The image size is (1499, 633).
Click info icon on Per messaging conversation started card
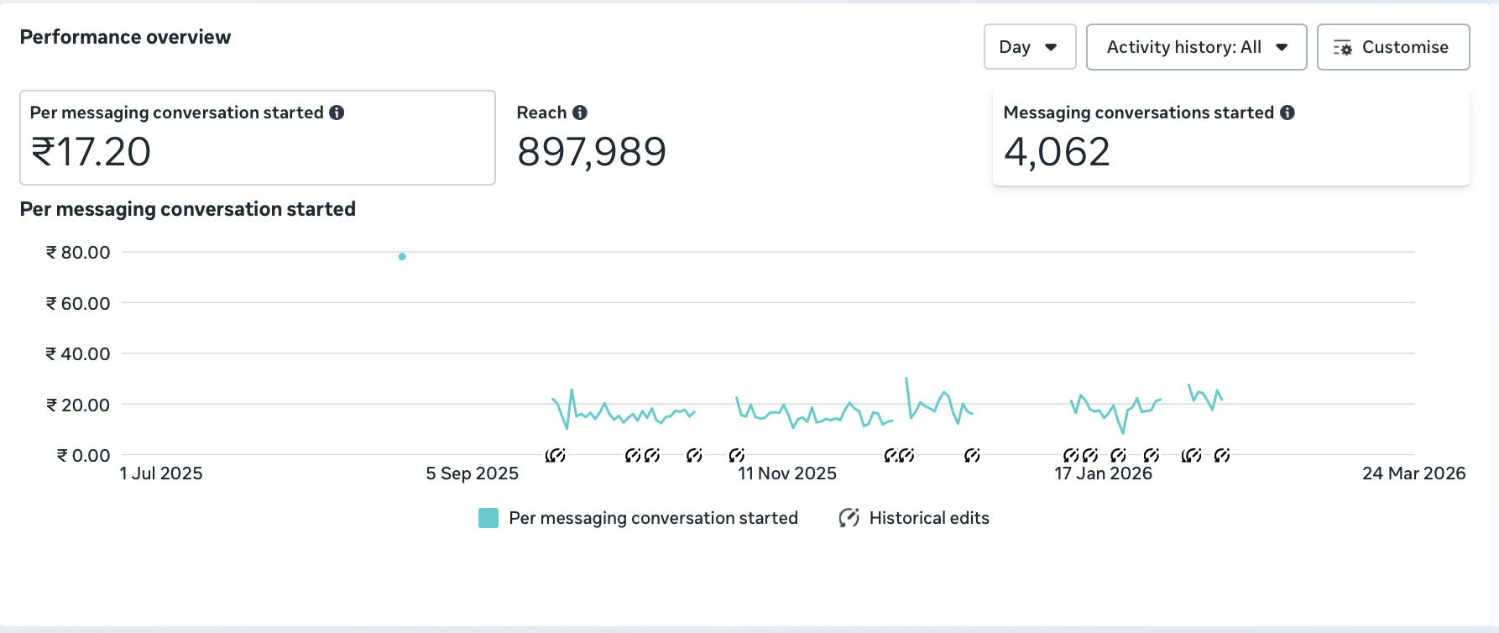337,112
